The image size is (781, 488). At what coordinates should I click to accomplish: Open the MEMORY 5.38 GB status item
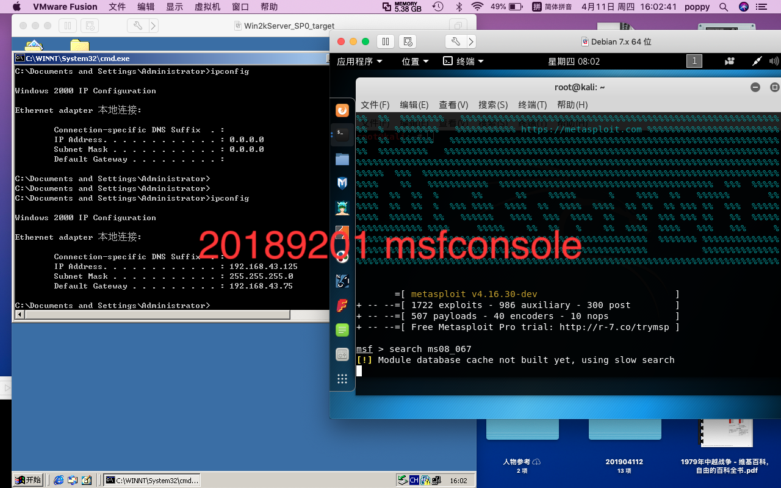point(403,7)
